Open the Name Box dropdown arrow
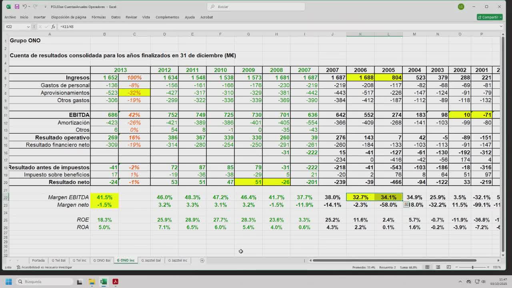The height and width of the screenshot is (288, 512). [x=28, y=27]
